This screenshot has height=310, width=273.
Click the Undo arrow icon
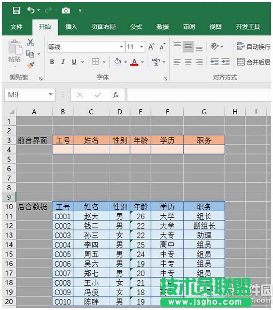click(x=31, y=10)
